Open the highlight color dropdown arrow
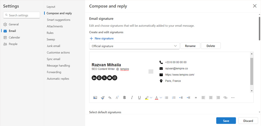The width and height of the screenshot is (261, 126). click(151, 98)
